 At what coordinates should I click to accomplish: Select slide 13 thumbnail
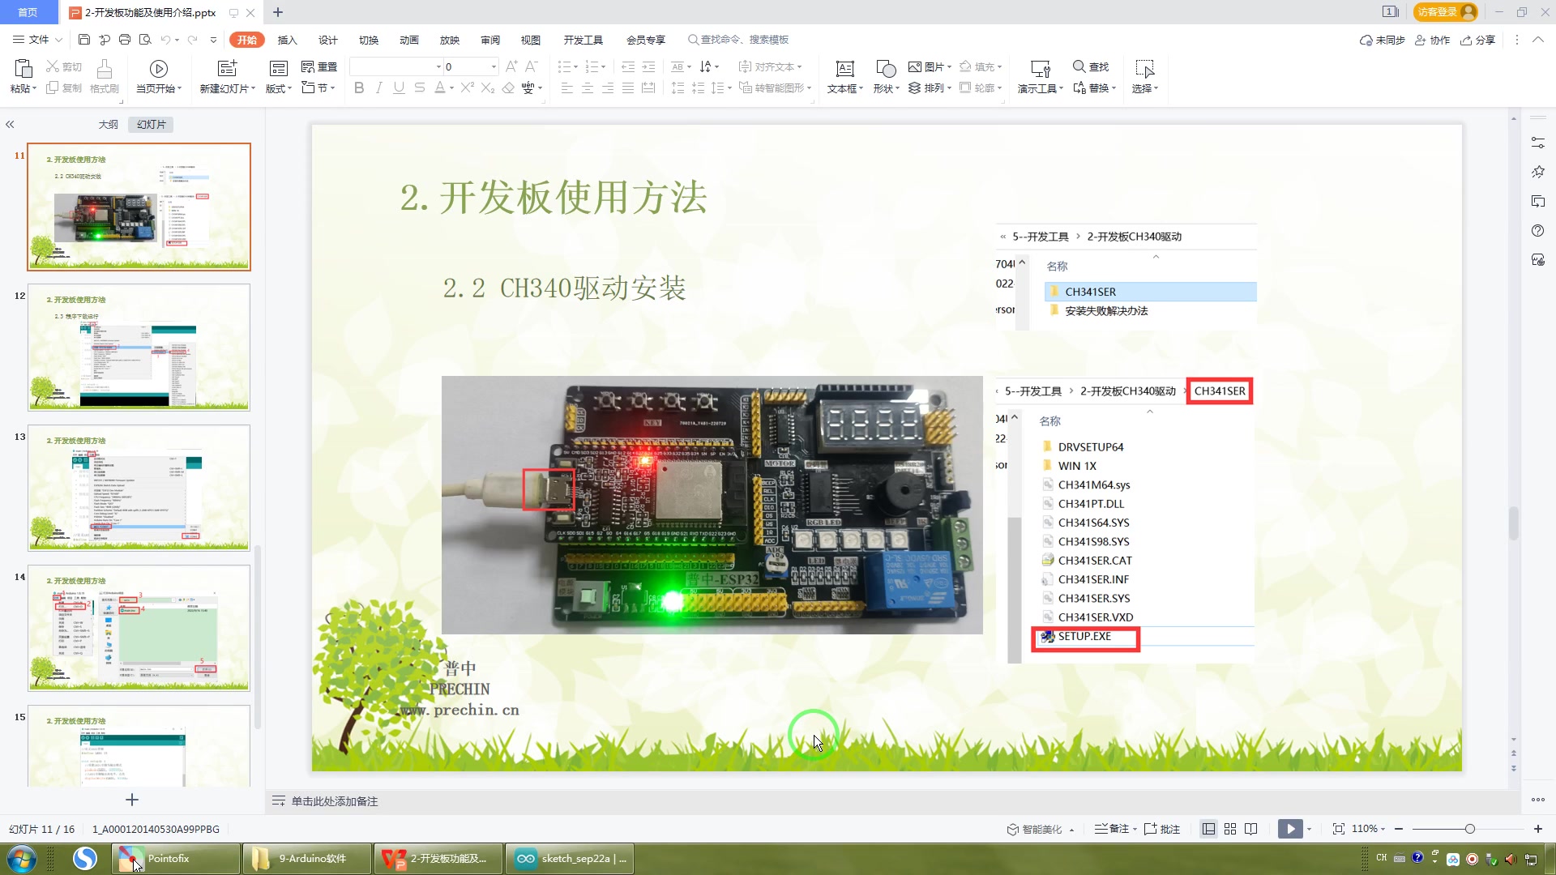pyautogui.click(x=139, y=488)
